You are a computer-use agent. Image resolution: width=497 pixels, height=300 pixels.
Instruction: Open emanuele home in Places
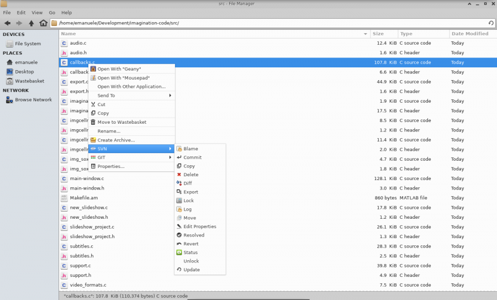[26, 62]
